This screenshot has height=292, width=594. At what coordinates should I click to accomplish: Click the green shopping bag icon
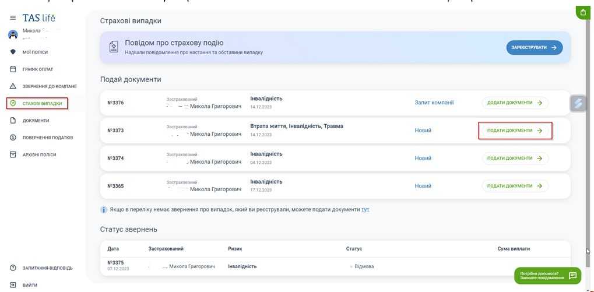coord(583,12)
